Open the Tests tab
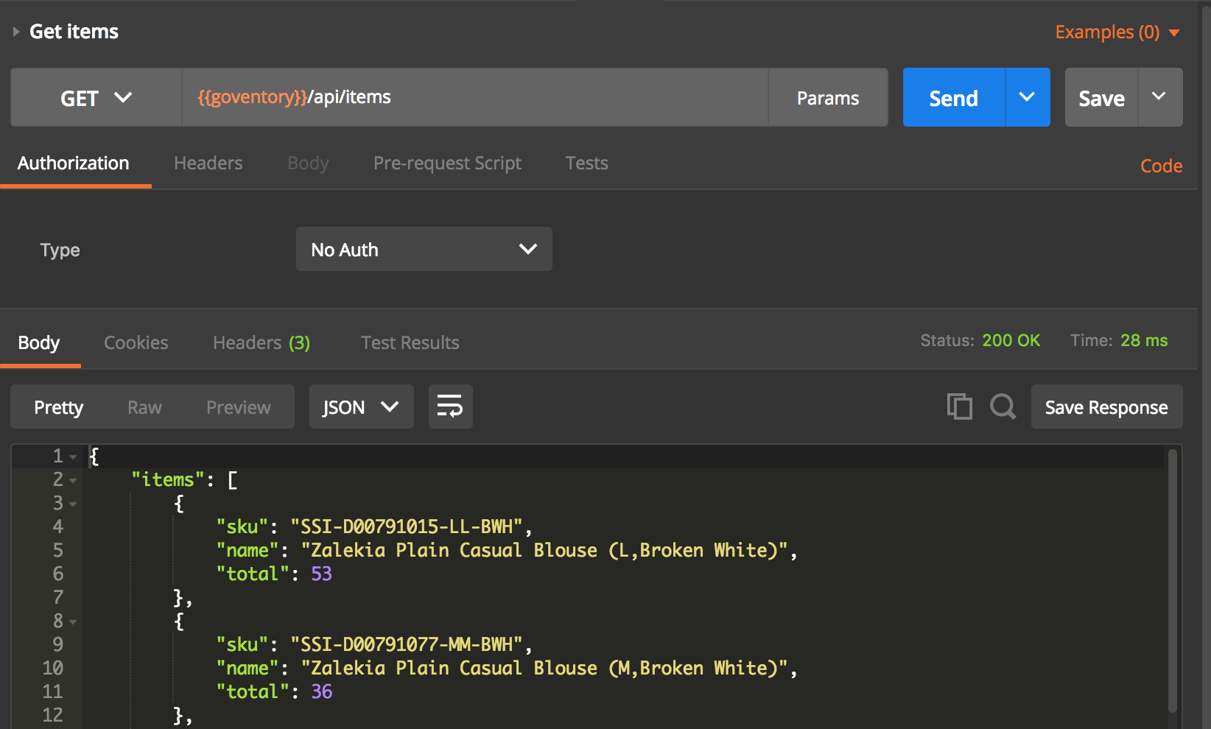Viewport: 1211px width, 729px height. [x=586, y=163]
